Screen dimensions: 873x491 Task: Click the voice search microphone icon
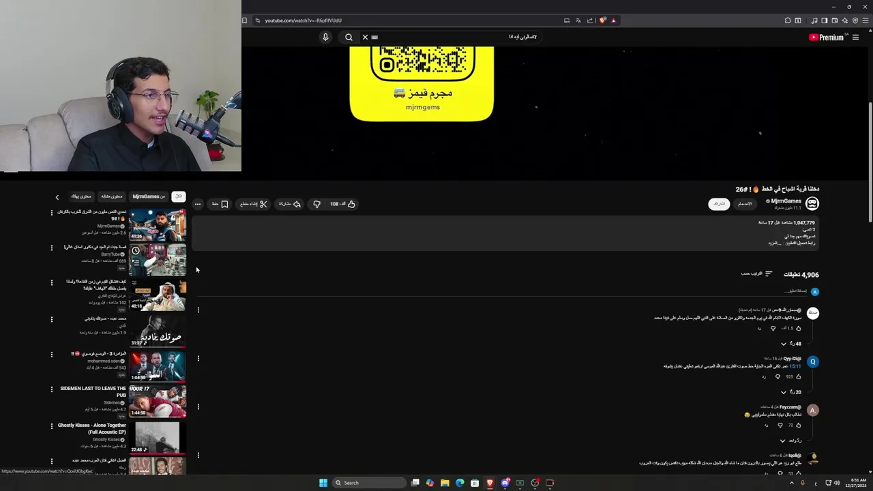pos(325,37)
